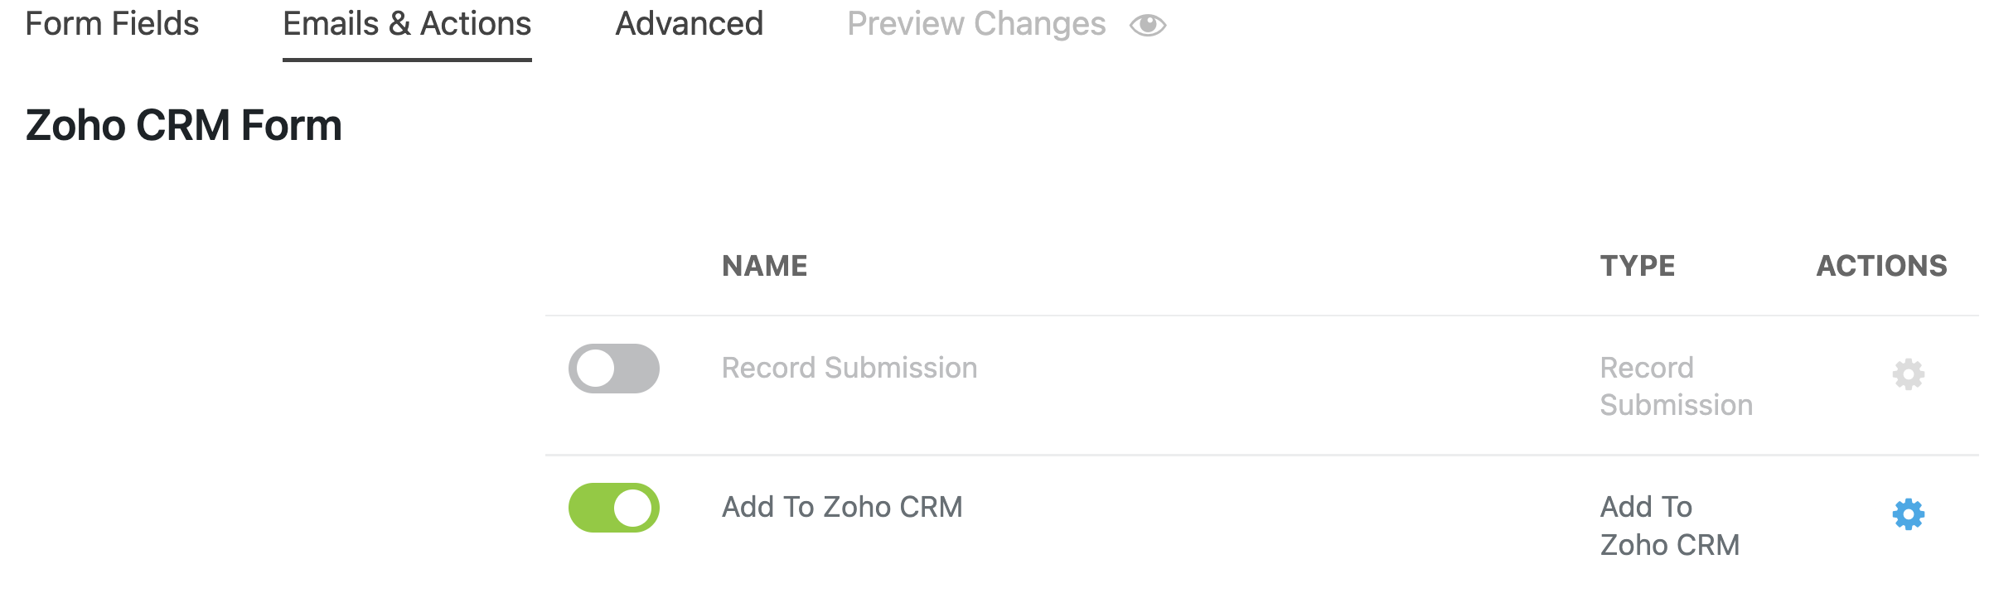Click the Add To Zoho CRM action name

pyautogui.click(x=842, y=507)
